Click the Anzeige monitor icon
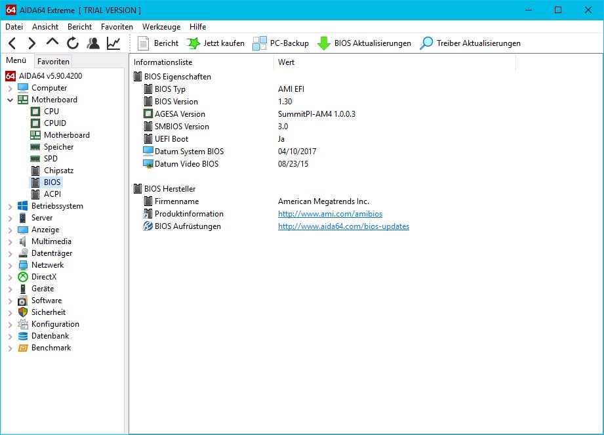 (23, 230)
